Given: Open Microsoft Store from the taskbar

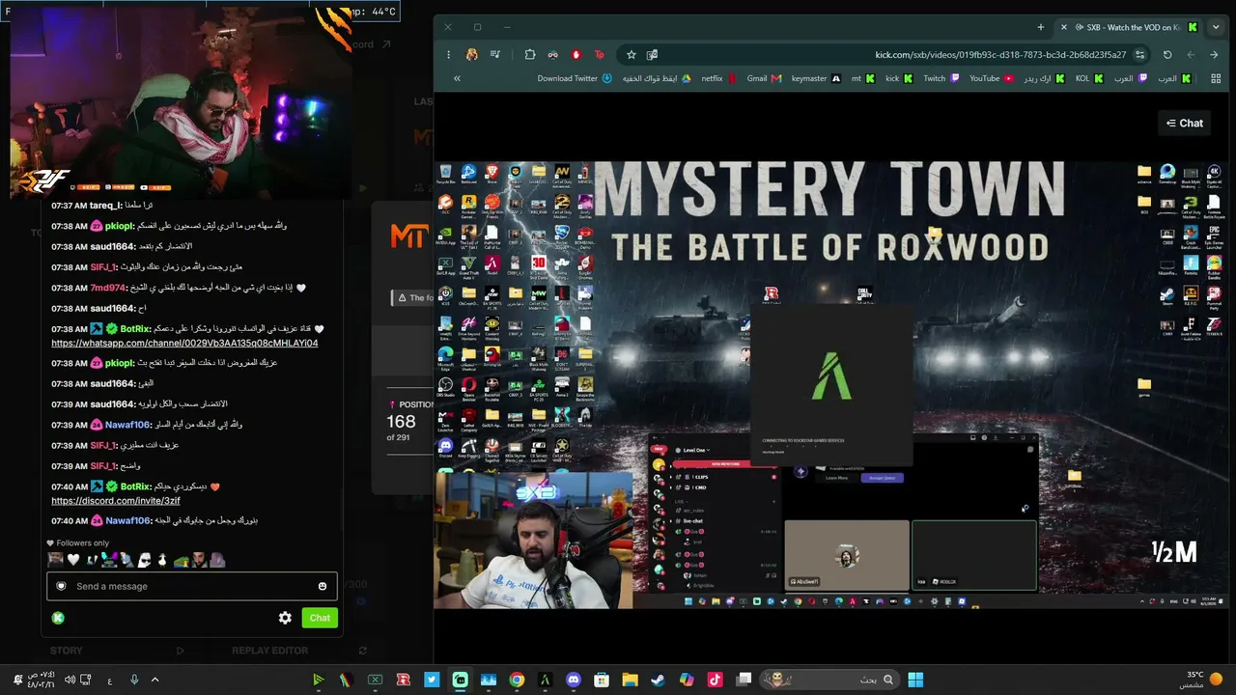Looking at the screenshot, I should [602, 680].
